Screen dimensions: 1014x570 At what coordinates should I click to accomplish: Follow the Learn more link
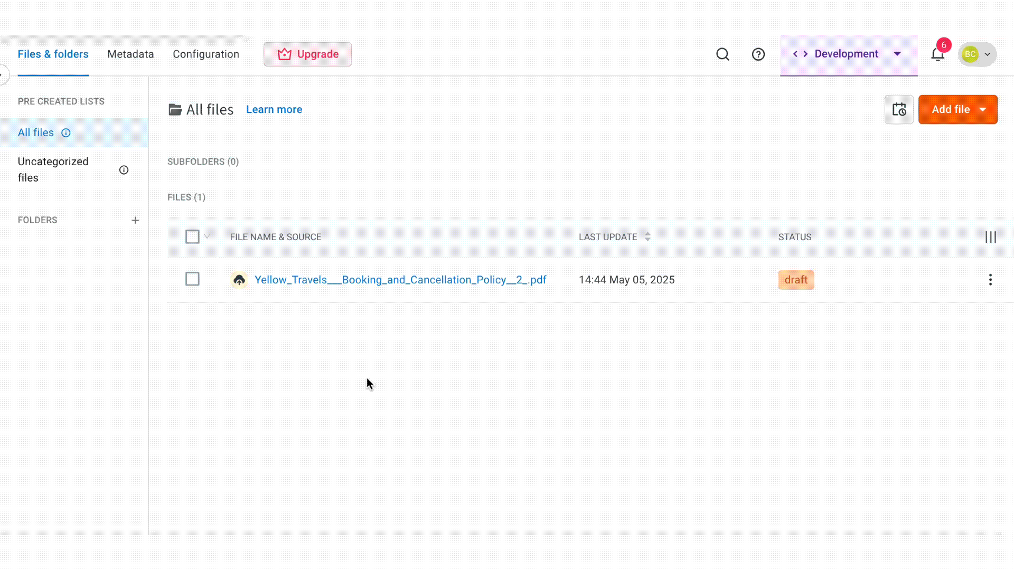coord(274,110)
